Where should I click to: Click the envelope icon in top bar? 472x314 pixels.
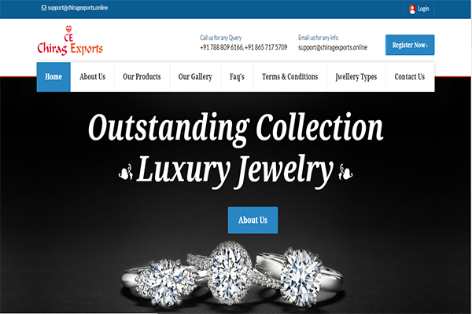coord(44,8)
